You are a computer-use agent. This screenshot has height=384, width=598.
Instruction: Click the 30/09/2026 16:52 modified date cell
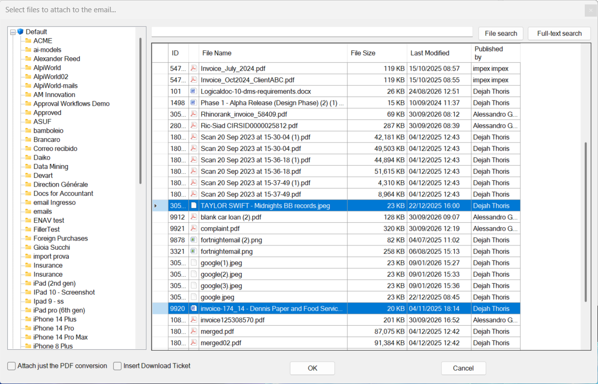pyautogui.click(x=439, y=320)
